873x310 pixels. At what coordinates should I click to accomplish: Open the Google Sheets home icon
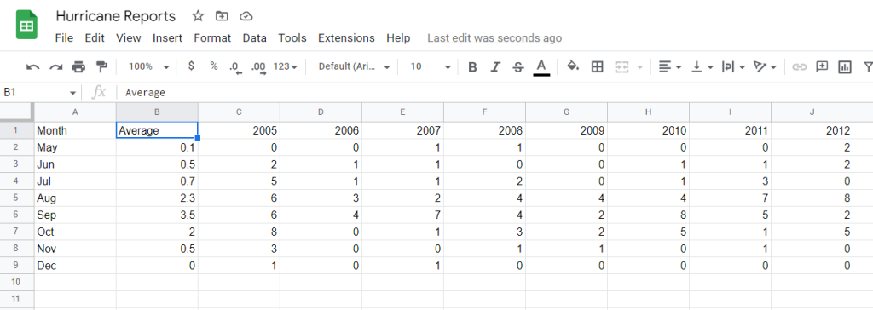pos(26,25)
